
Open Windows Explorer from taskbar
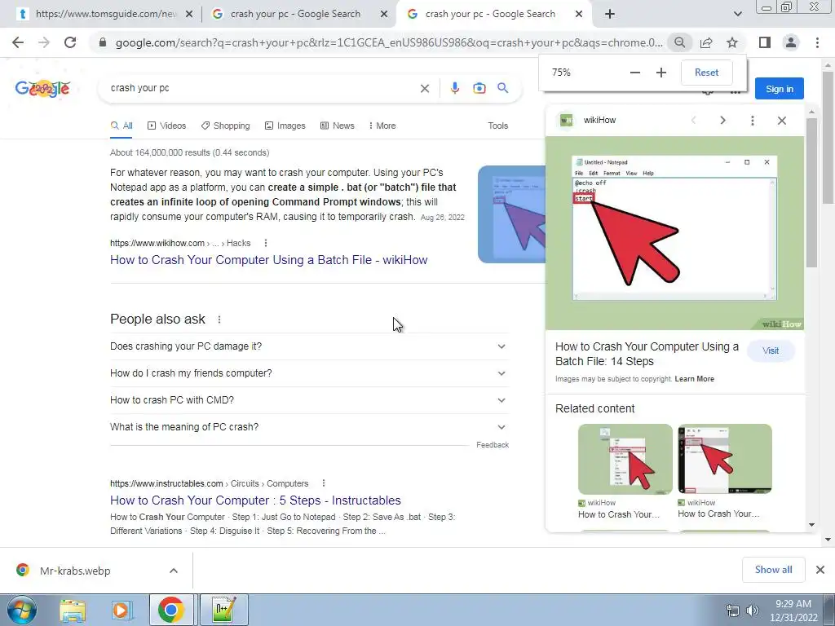73,610
